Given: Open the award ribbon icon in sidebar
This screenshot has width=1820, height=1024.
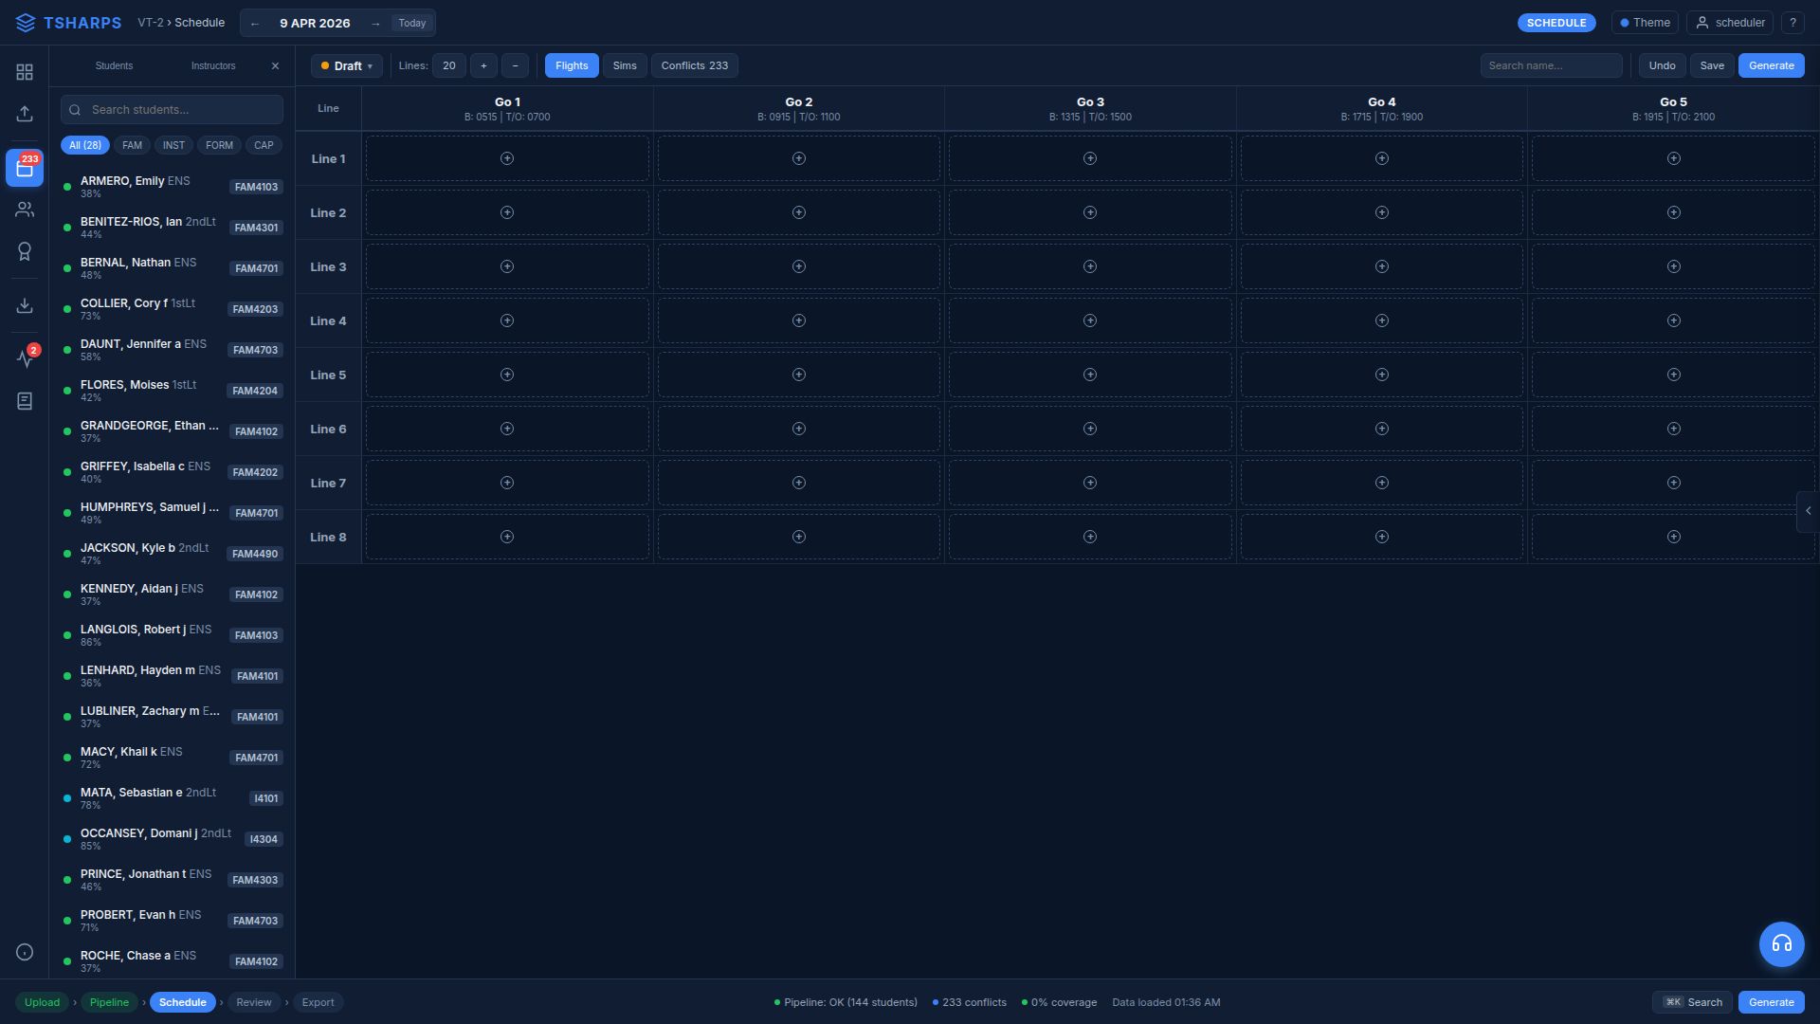Looking at the screenshot, I should (x=25, y=251).
